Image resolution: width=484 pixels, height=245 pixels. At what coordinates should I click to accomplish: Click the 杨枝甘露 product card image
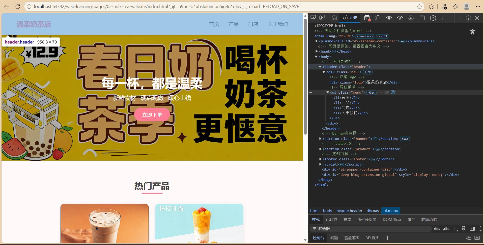point(199,223)
